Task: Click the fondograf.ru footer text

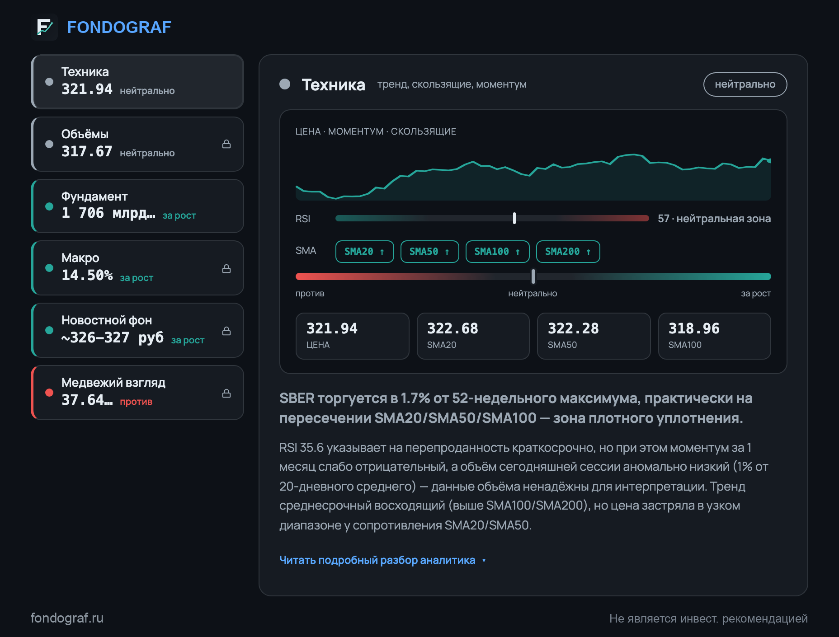Action: tap(67, 618)
